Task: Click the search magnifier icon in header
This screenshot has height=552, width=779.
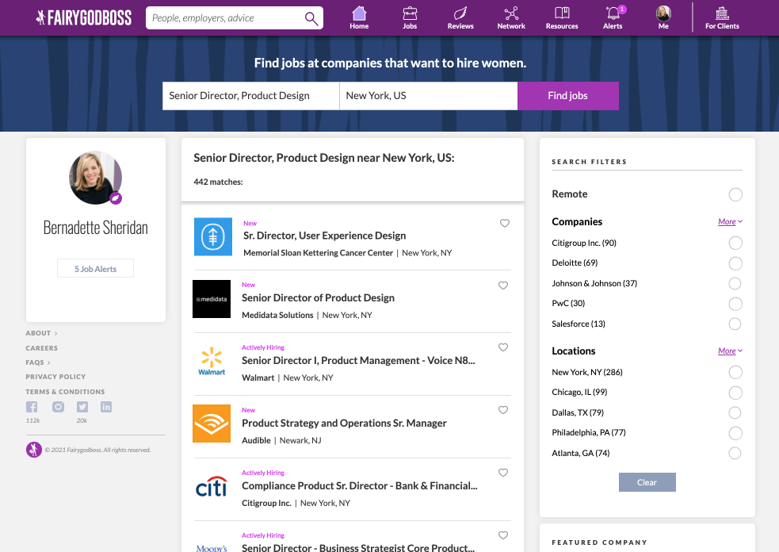Action: coord(311,18)
